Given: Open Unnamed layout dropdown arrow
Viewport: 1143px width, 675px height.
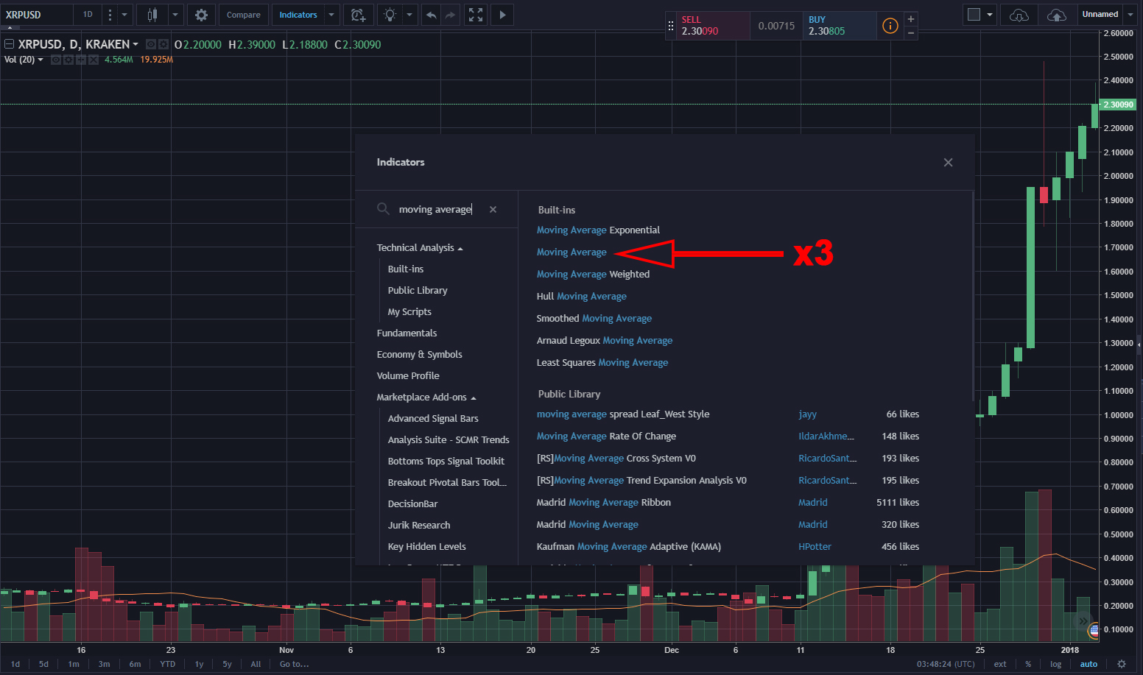Looking at the screenshot, I should click(x=1132, y=15).
